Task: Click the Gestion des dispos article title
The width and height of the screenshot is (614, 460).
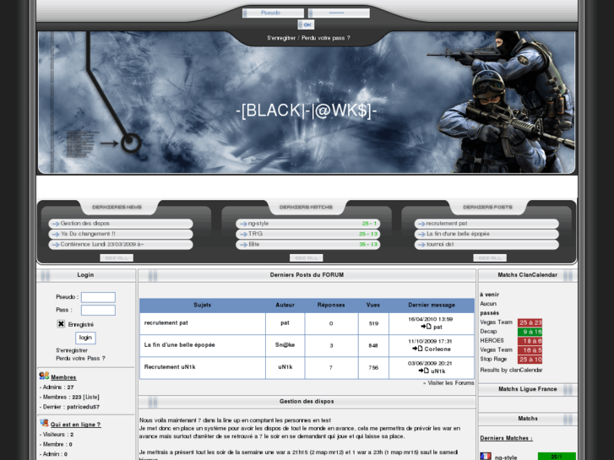Action: [307, 402]
